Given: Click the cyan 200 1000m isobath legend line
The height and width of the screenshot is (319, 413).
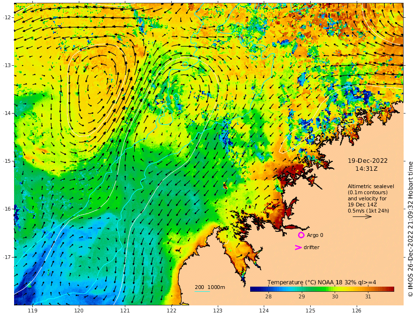Looking at the screenshot, I should pyautogui.click(x=202, y=291).
